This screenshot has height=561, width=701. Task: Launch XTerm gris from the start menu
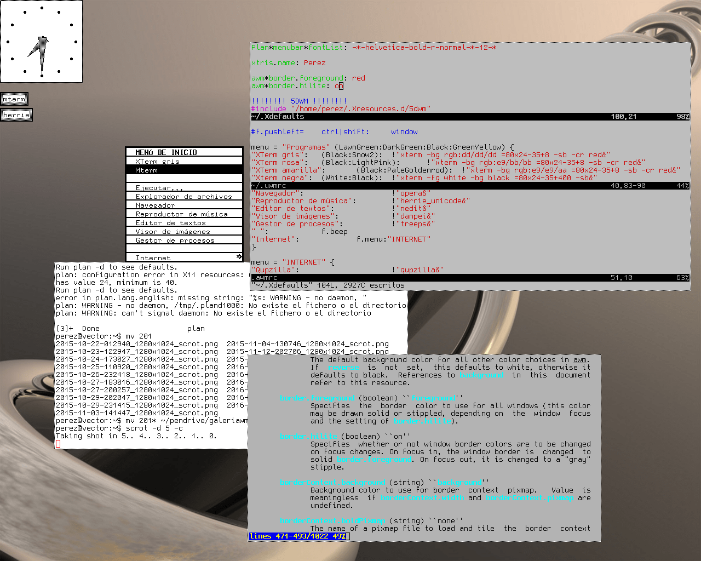184,161
